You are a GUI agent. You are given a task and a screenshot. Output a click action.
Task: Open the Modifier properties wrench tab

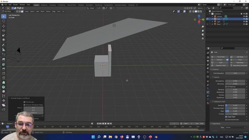208,85
